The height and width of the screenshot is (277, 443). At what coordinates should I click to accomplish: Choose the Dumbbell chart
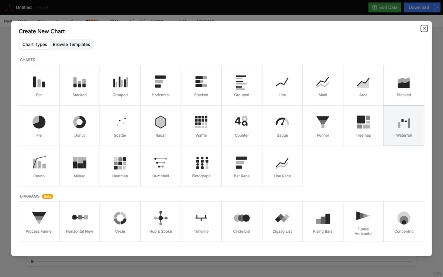coord(161,166)
